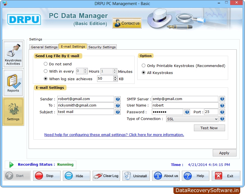Open Keystrokes Activities panel

(x=13, y=54)
